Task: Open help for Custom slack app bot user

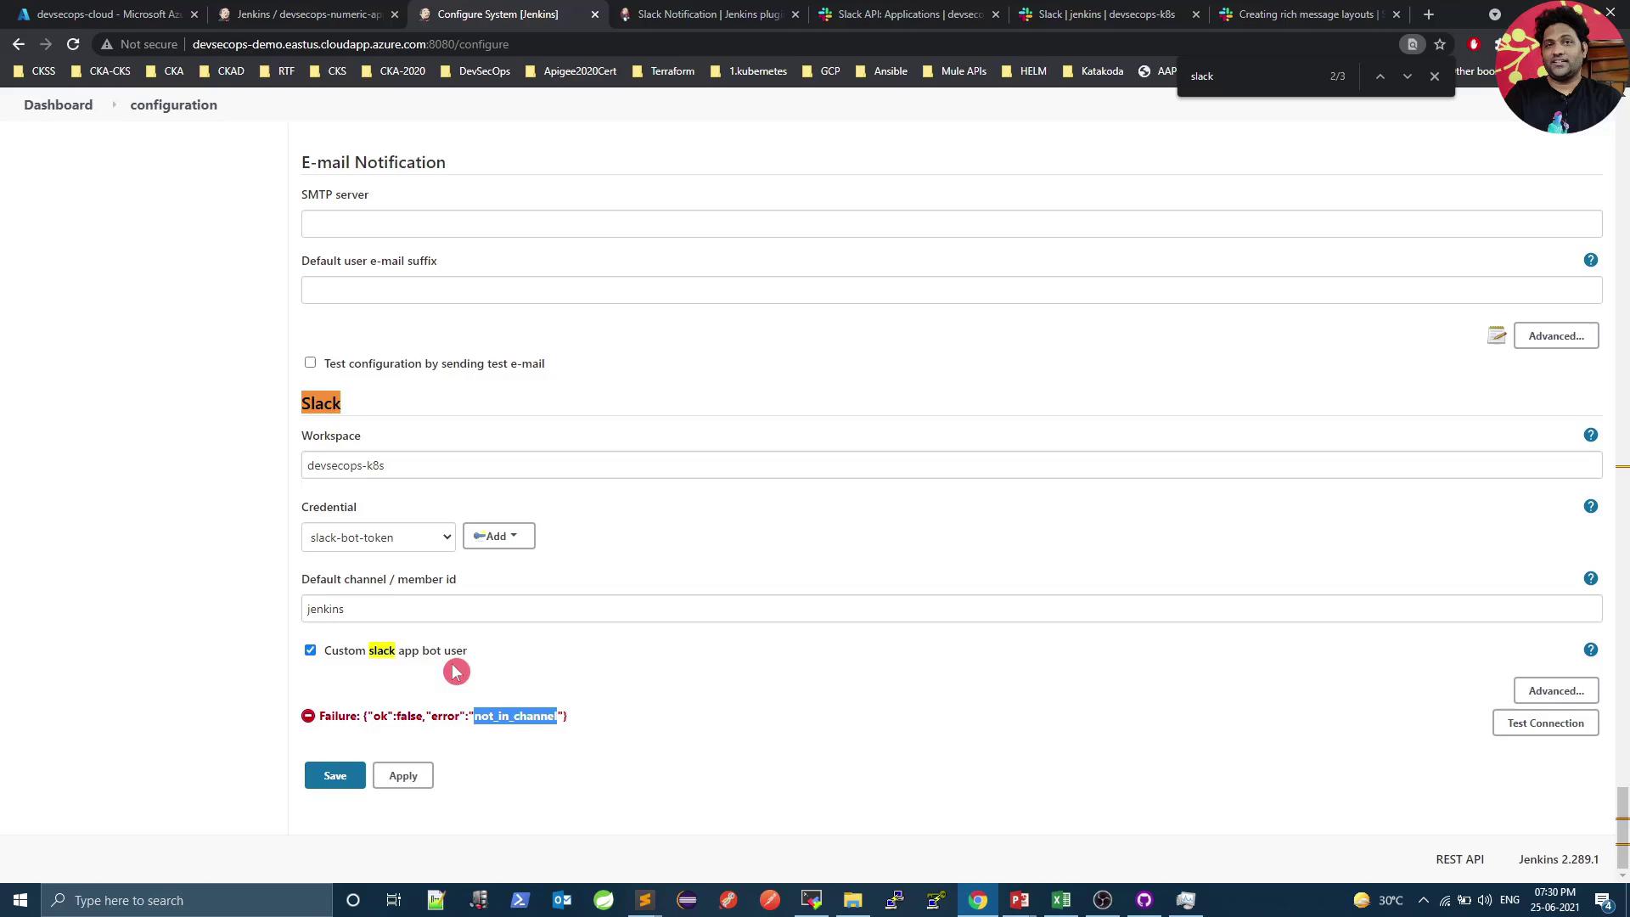Action: [1590, 650]
